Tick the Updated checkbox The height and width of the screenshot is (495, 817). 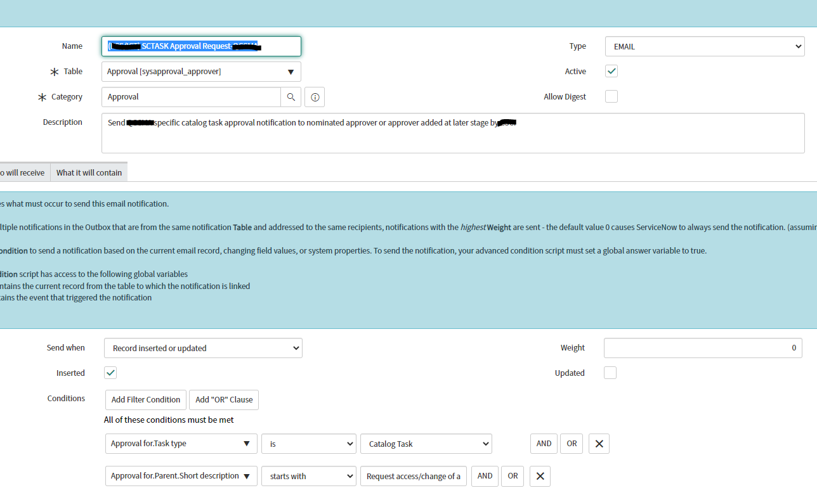point(610,373)
